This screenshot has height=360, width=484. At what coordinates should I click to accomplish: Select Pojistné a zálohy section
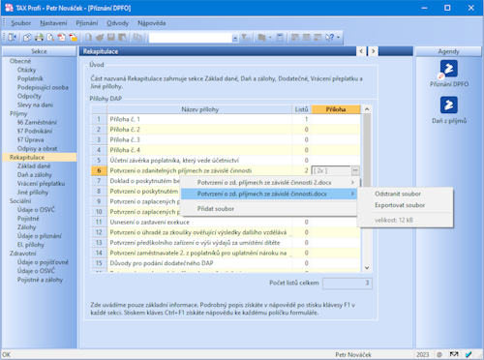click(x=40, y=280)
